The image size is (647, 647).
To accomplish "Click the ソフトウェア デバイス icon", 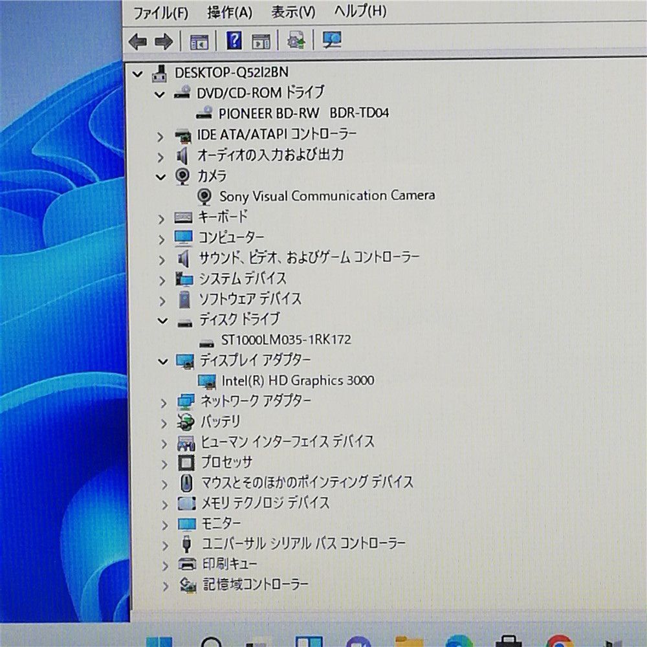I will click(x=184, y=299).
